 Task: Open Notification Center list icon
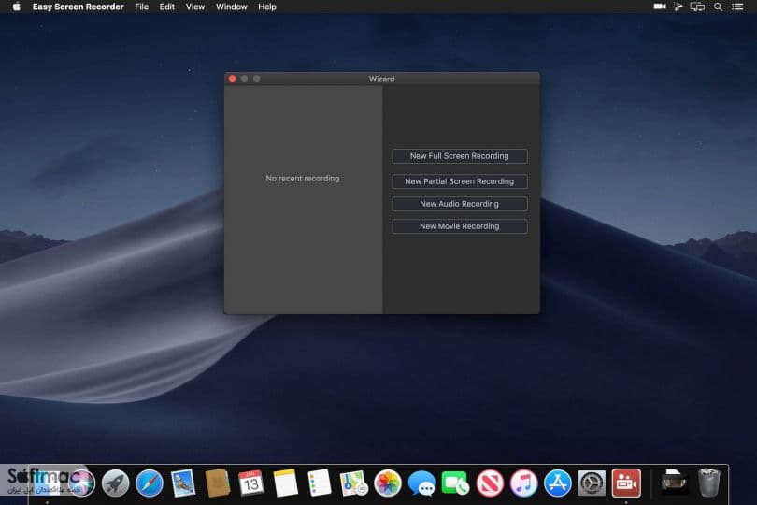click(737, 7)
